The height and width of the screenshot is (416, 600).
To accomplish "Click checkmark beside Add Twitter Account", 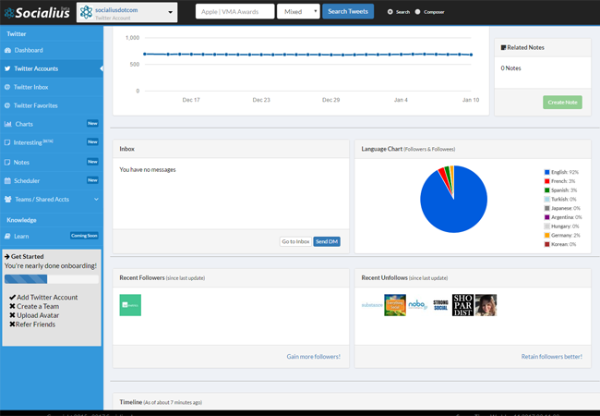I will pyautogui.click(x=12, y=297).
